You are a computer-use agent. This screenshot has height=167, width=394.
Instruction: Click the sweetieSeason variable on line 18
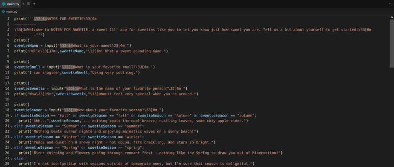(29, 110)
